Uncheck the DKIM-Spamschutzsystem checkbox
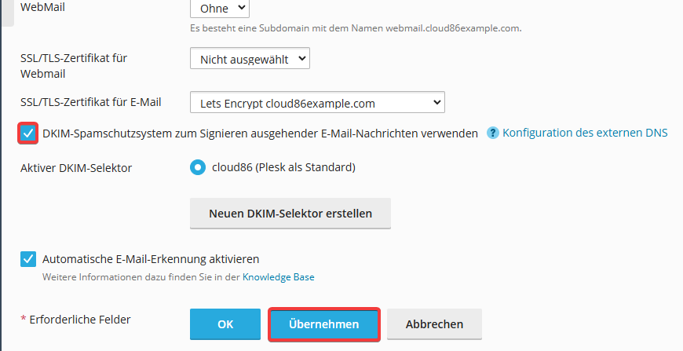This screenshot has width=683, height=351. click(x=28, y=133)
